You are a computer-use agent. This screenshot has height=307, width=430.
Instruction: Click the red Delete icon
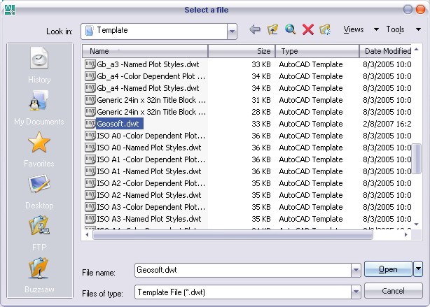[307, 30]
